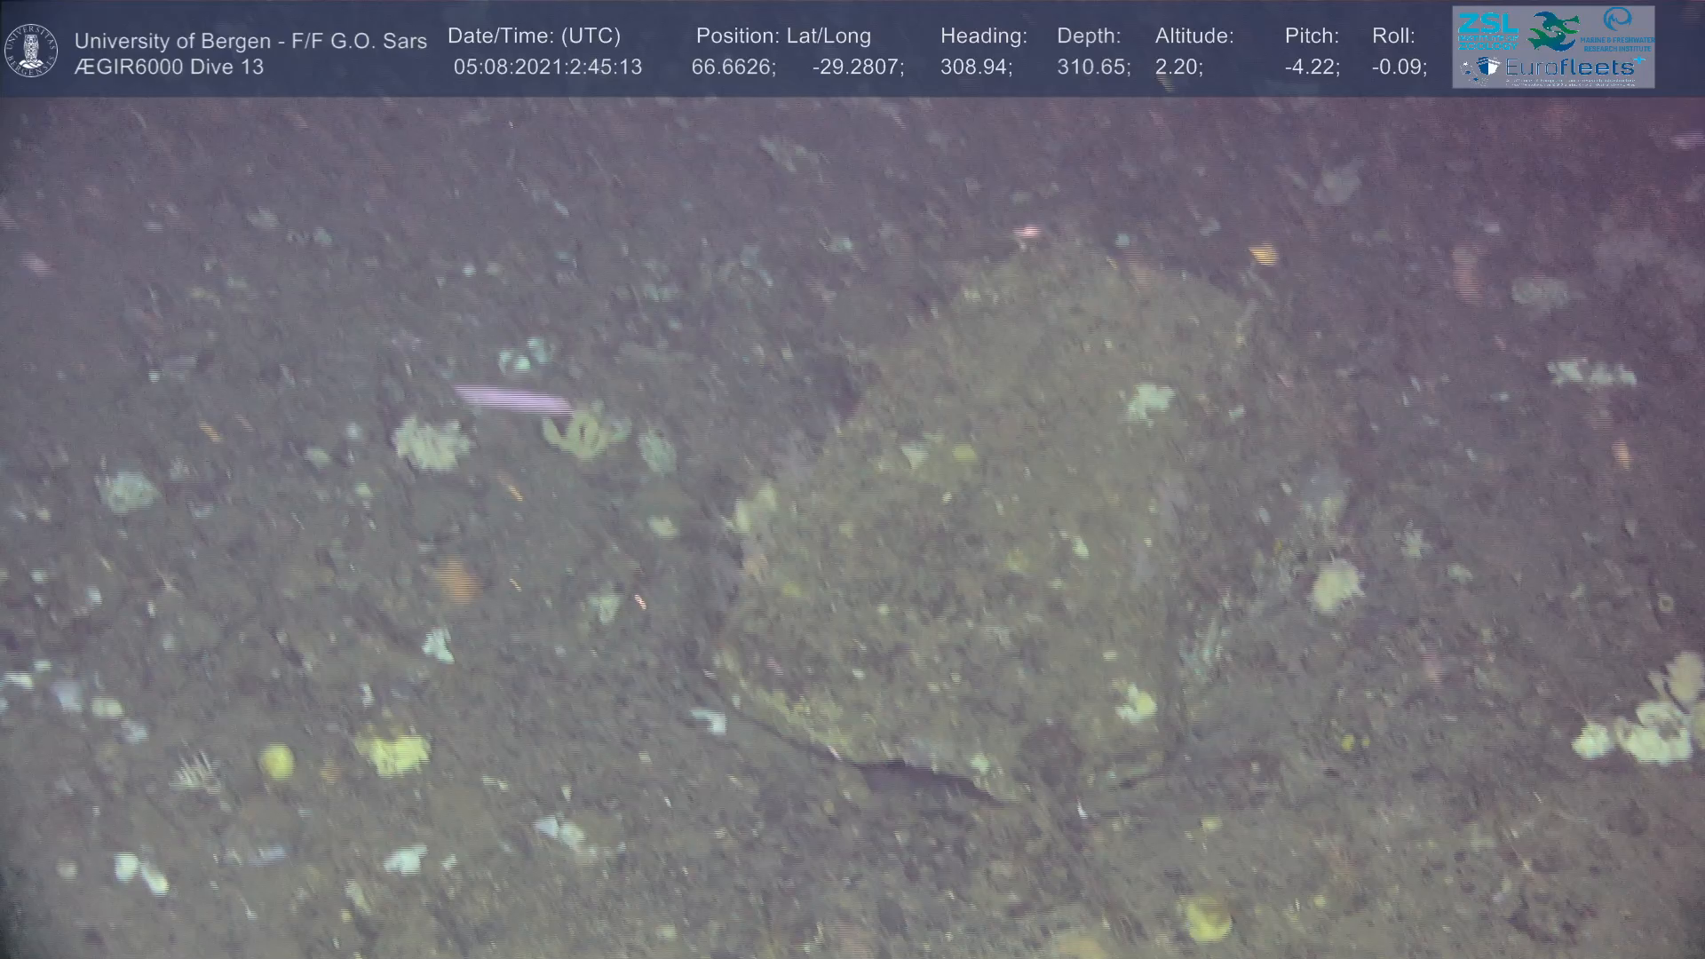Click the heading value 308.94
The width and height of the screenshot is (1705, 959).
point(976,67)
